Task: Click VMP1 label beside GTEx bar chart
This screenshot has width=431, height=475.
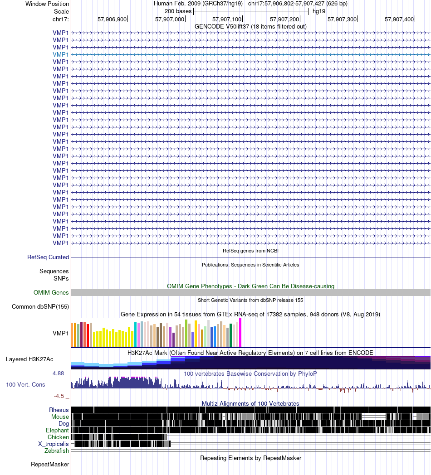Action: [x=61, y=333]
